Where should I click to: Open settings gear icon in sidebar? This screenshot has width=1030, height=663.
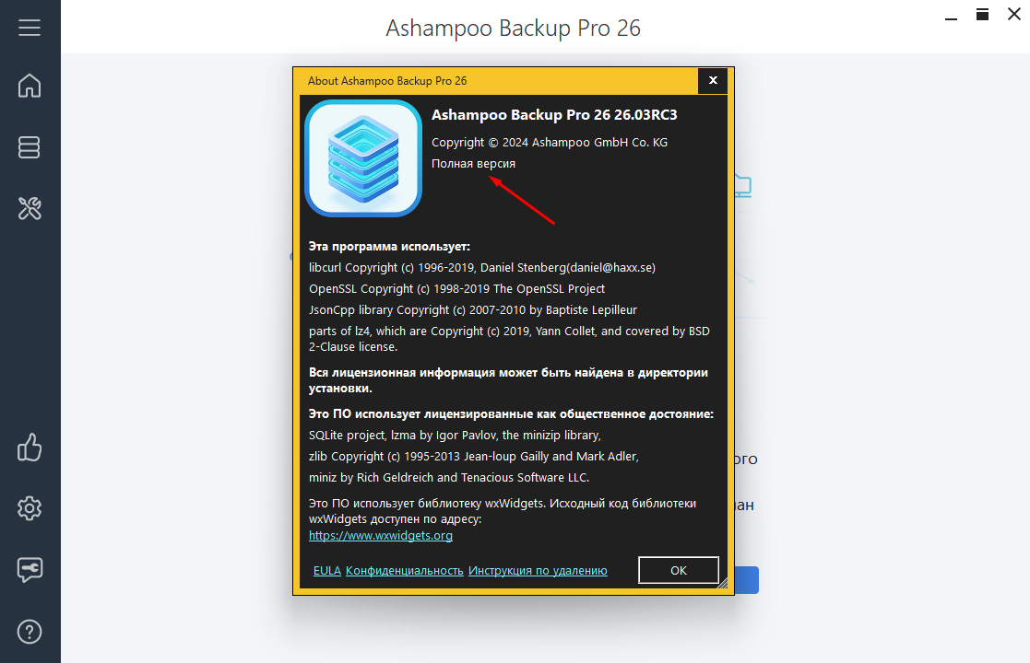pos(30,508)
